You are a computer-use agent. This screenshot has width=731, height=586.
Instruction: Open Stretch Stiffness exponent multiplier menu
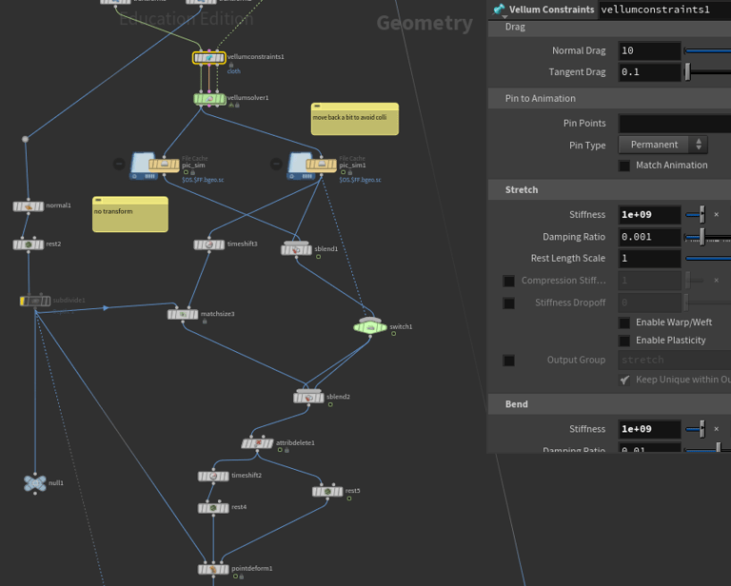point(717,215)
